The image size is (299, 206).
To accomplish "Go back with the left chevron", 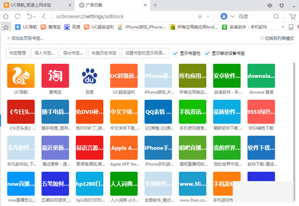I will tap(44, 16).
